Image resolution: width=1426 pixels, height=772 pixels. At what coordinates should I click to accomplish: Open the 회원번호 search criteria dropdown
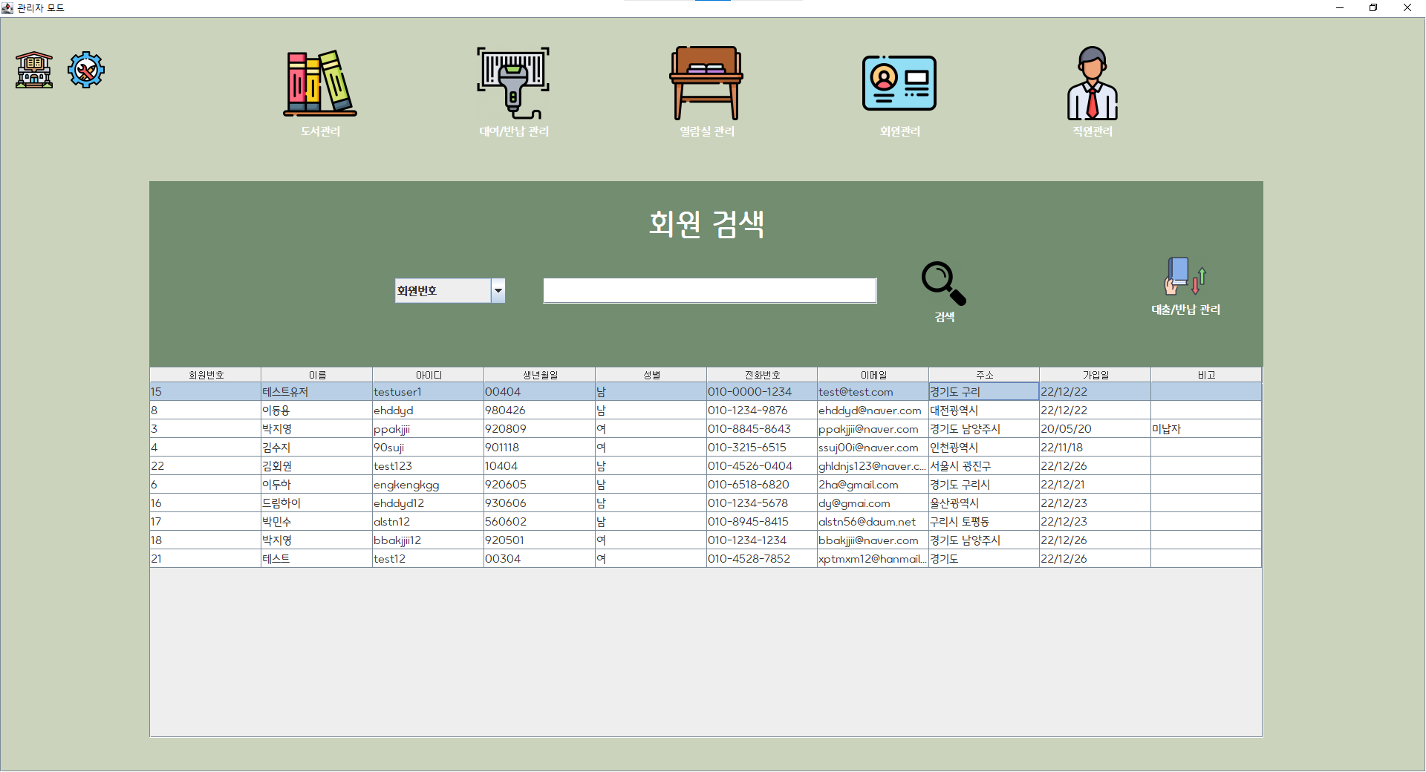[x=498, y=290]
